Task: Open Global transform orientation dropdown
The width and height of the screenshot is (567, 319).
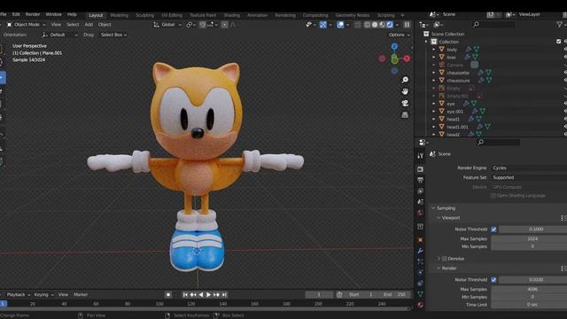Action: (x=167, y=25)
